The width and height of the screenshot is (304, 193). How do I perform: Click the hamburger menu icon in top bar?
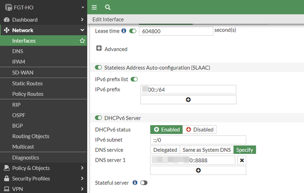coord(94,7)
